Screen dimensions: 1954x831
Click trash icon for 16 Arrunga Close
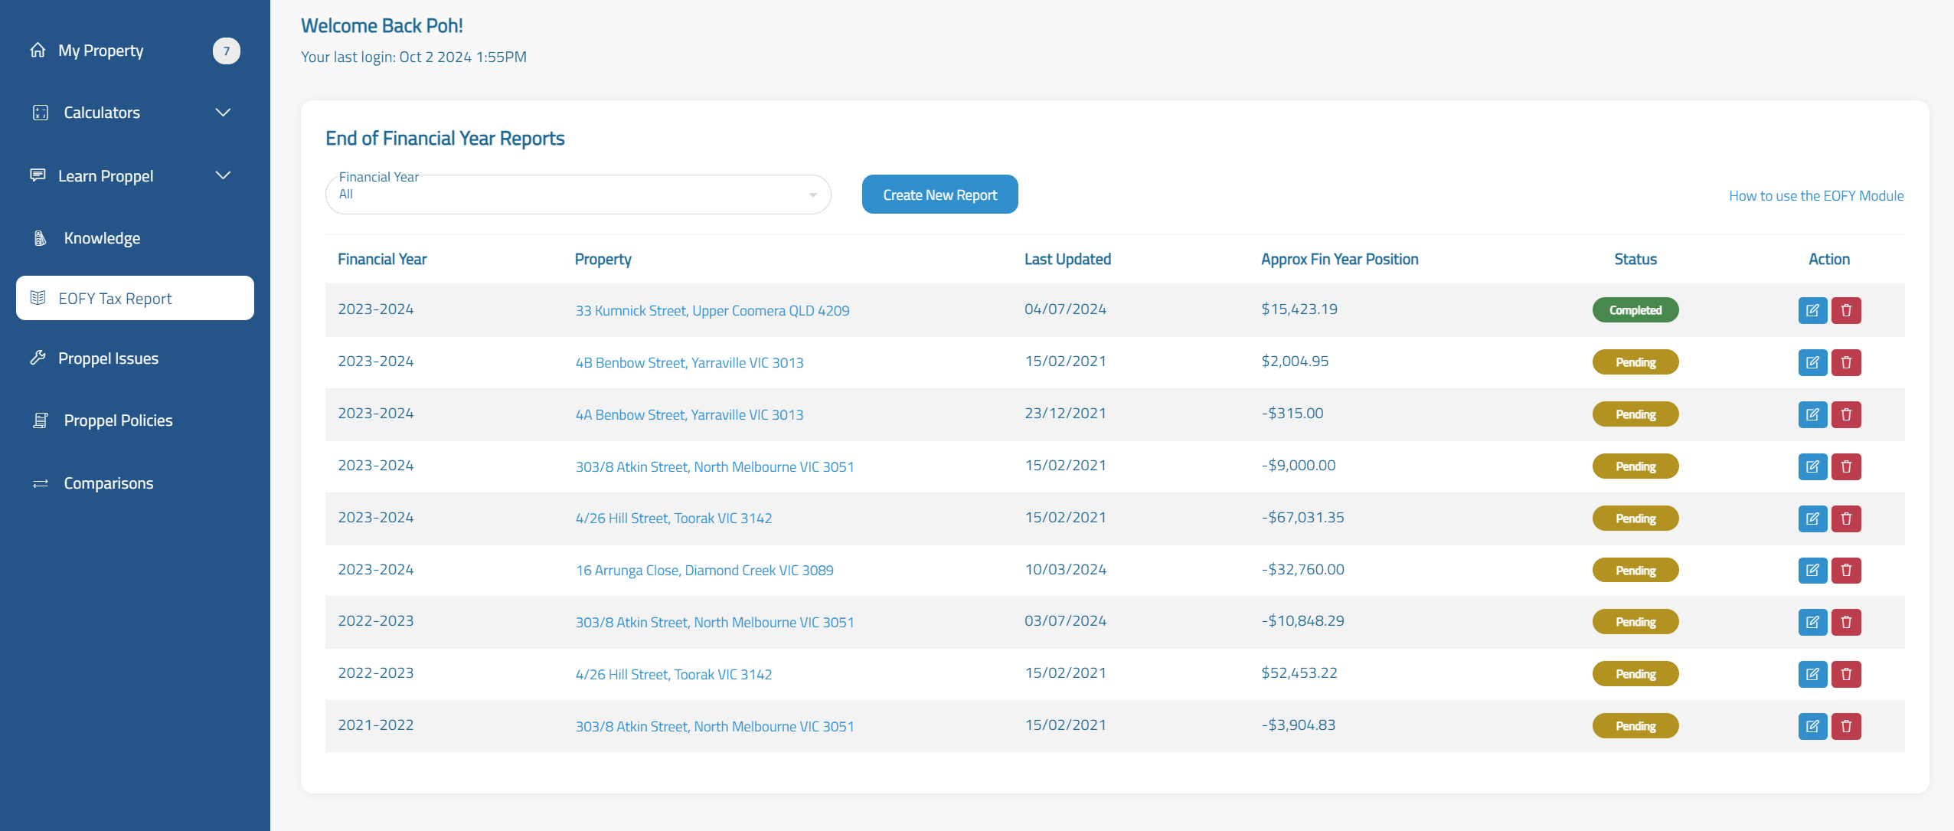pos(1845,570)
